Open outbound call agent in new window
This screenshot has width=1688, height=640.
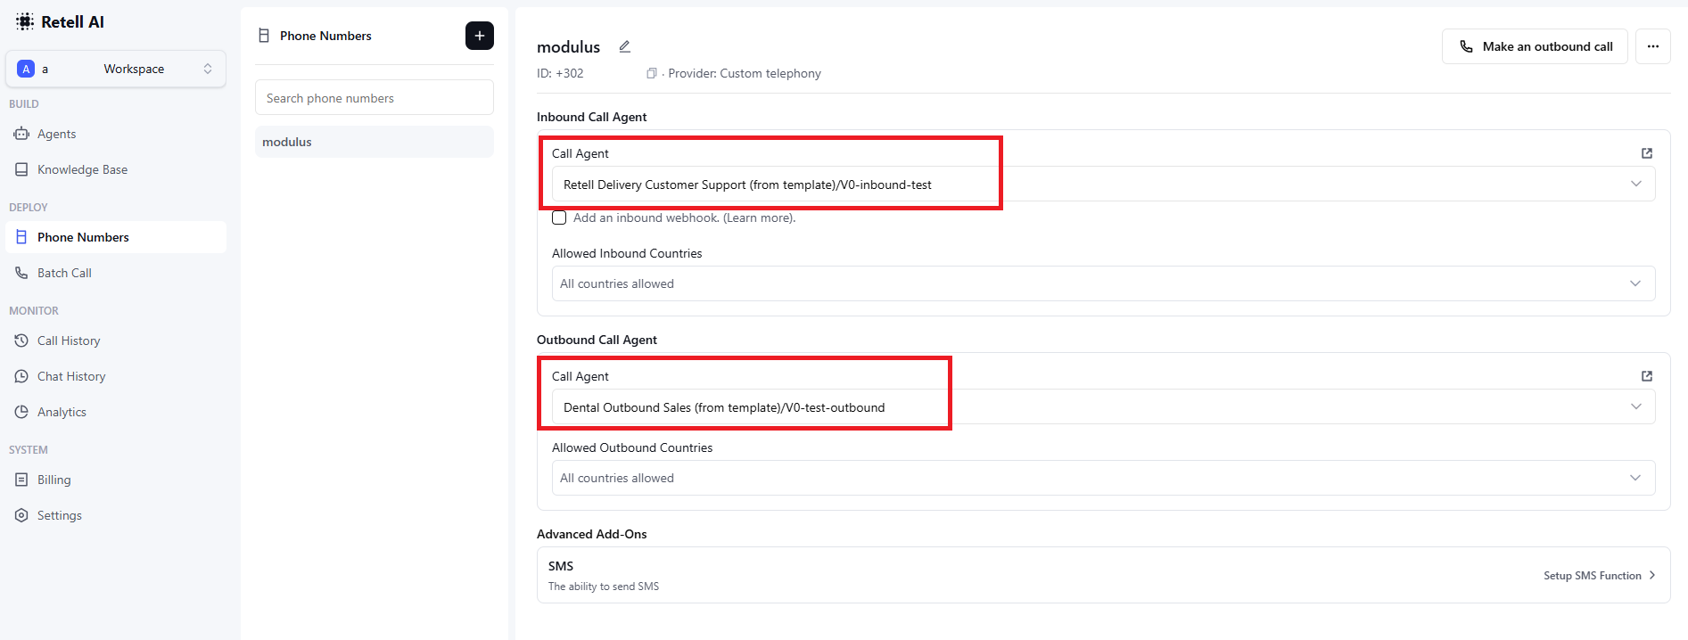pos(1646,376)
